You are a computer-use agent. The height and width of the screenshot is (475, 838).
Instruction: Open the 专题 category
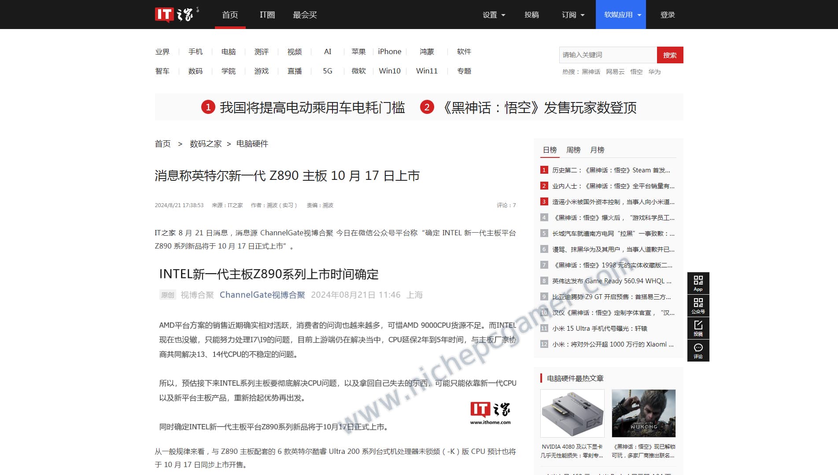coord(464,71)
